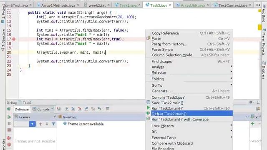
Task: Click the Run to Cursor icon
Action: [x=99, y=109]
